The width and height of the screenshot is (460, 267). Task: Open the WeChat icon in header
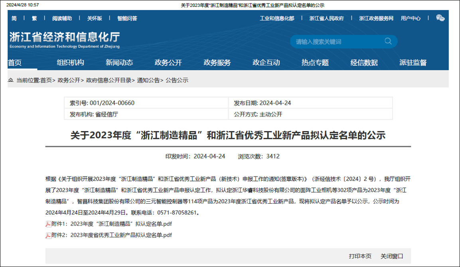click(x=440, y=18)
